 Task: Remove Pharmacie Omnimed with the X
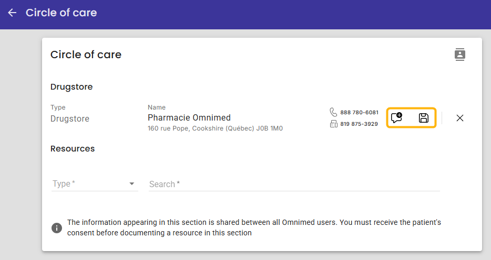pos(459,118)
